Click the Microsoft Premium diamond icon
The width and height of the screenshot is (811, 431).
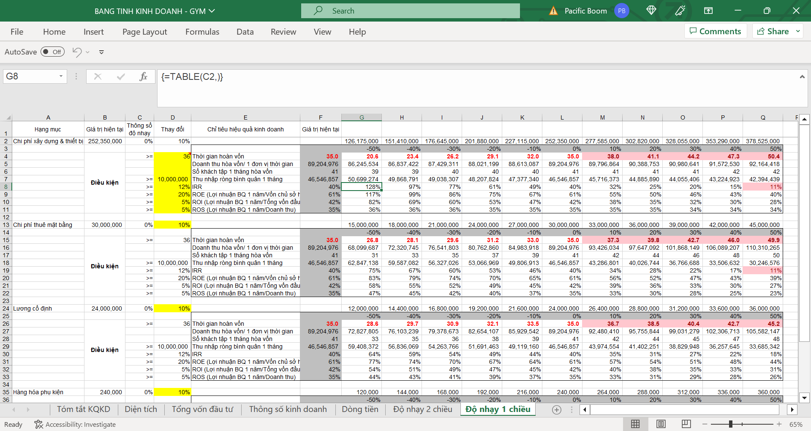coord(651,11)
